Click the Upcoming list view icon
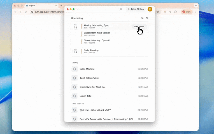 pos(147,18)
